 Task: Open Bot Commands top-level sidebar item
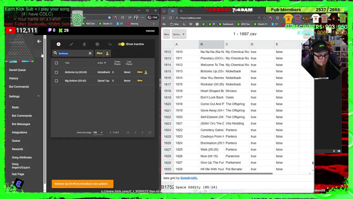[x=19, y=87]
